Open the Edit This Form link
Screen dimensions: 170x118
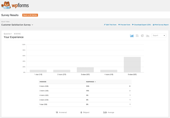click(x=110, y=25)
